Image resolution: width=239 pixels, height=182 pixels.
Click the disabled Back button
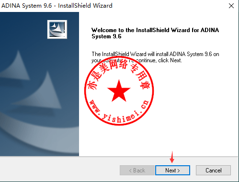pyautogui.click(x=137, y=171)
